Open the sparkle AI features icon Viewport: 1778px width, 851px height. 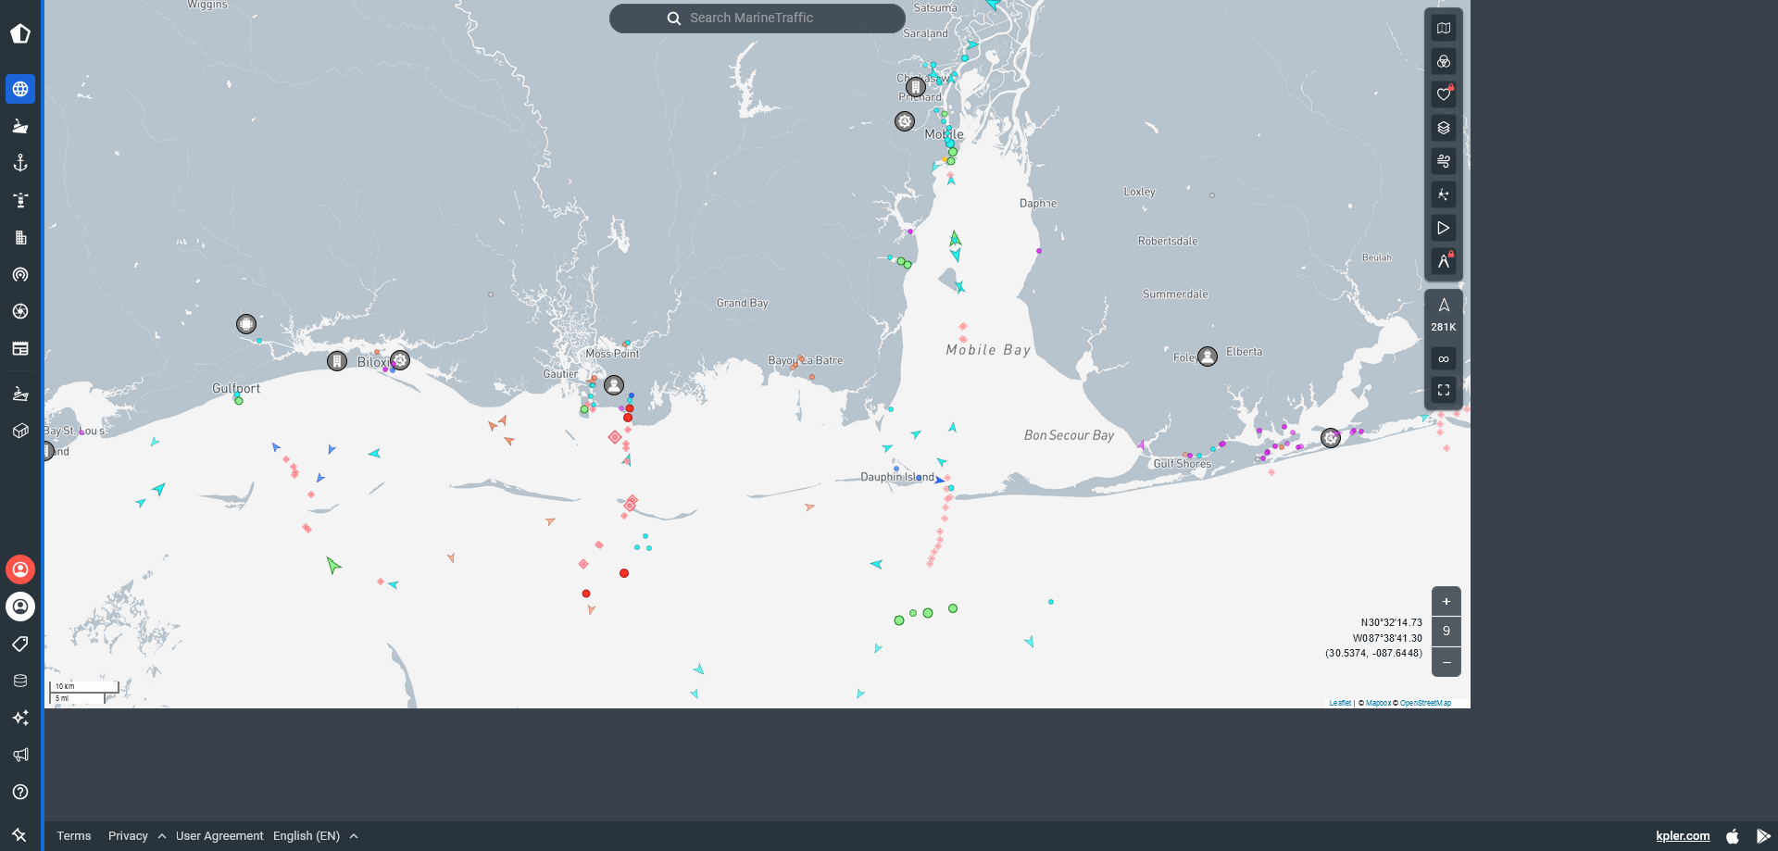(x=20, y=718)
